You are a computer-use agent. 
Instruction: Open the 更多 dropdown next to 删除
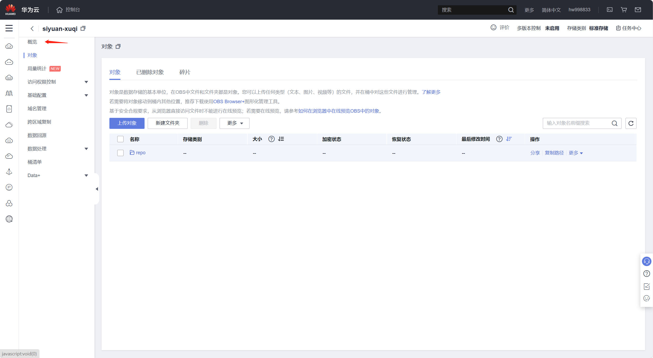click(x=234, y=123)
